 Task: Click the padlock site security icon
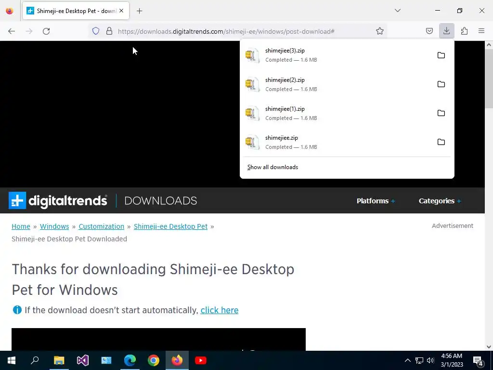(109, 31)
